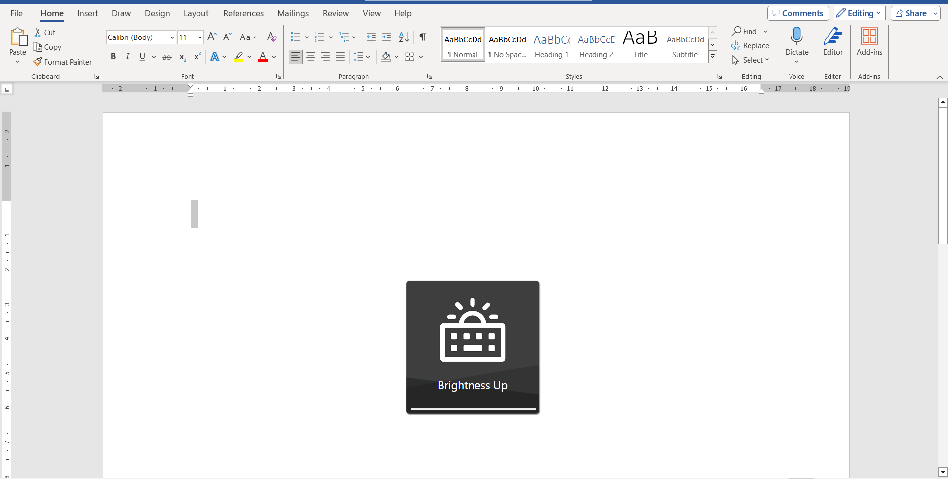The image size is (948, 479).
Task: Open the Font dialog launcher
Action: 279,76
